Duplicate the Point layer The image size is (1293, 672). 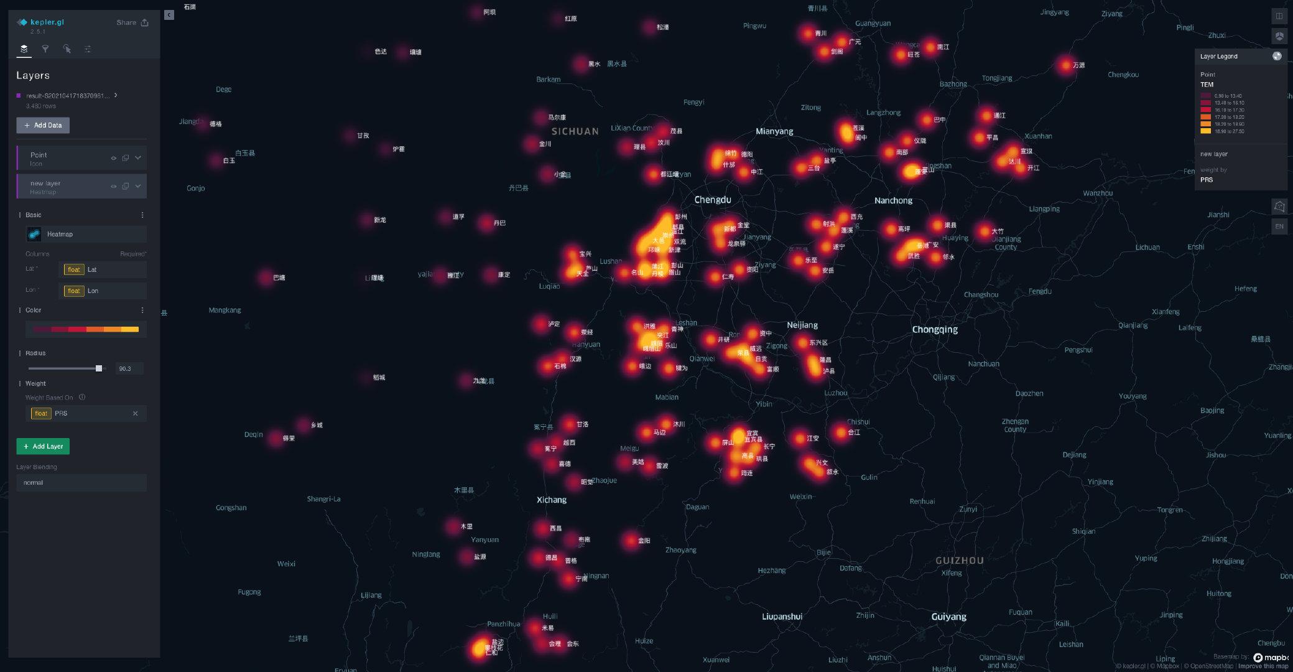pyautogui.click(x=126, y=158)
